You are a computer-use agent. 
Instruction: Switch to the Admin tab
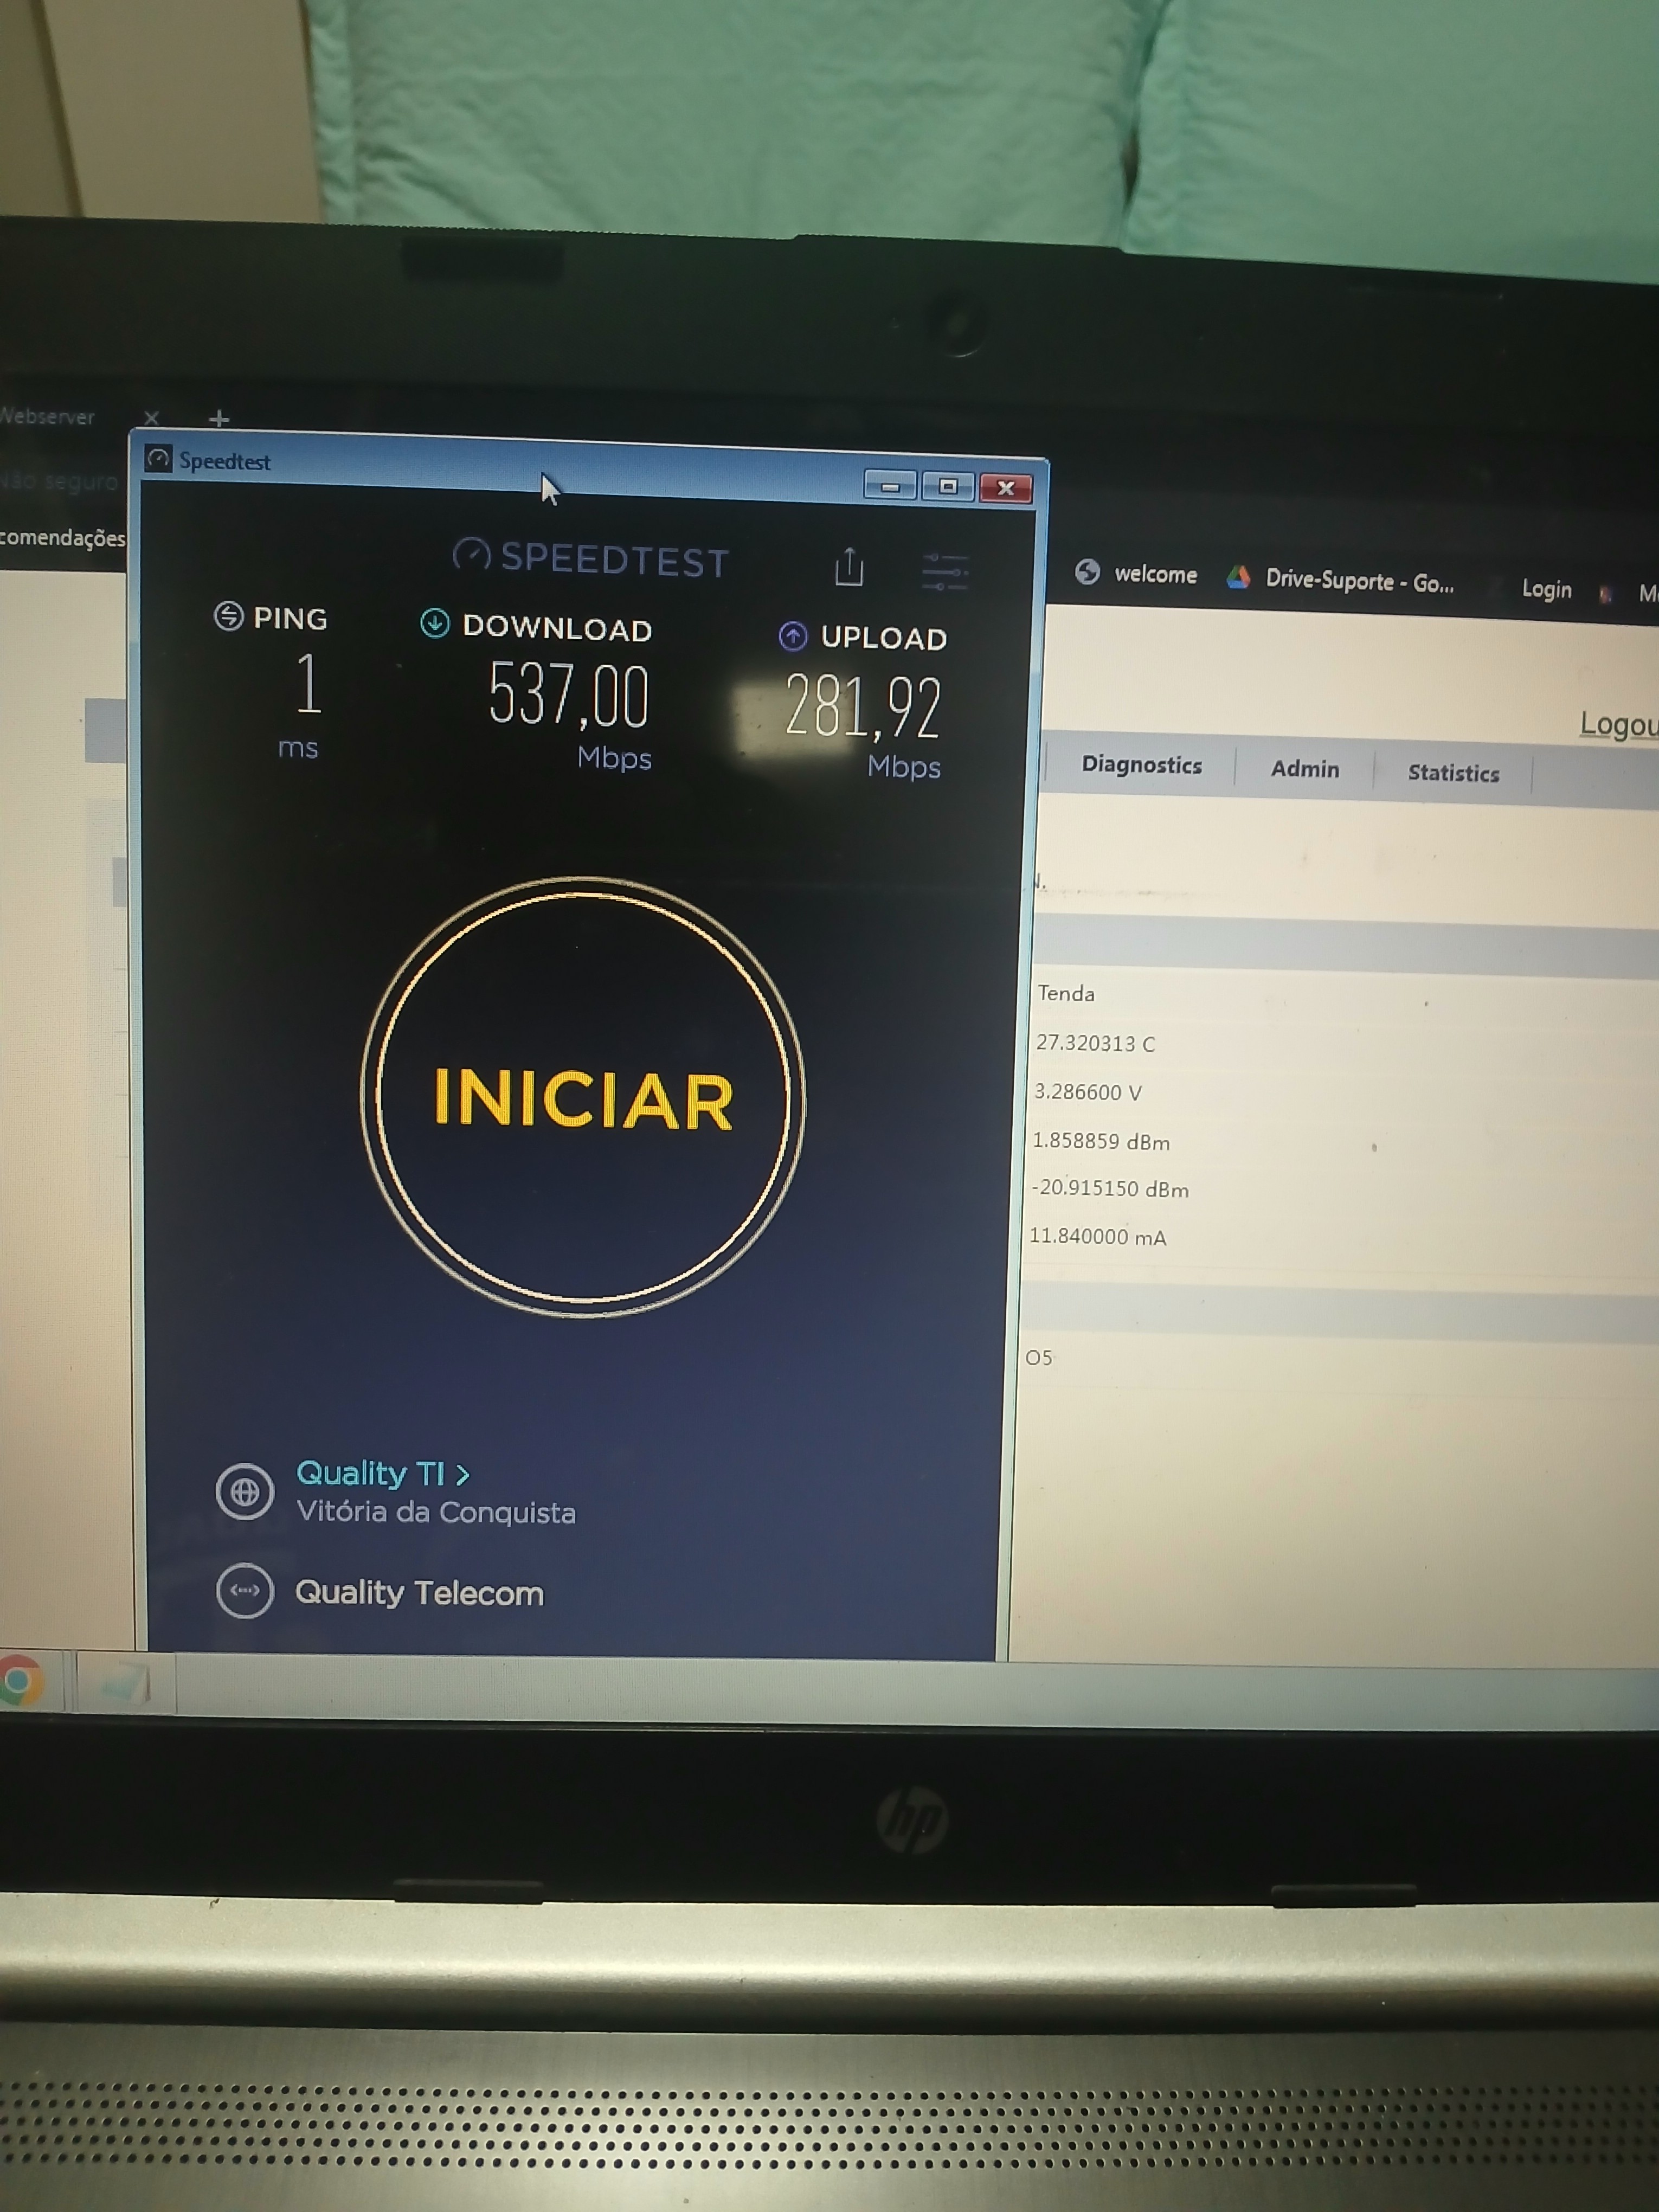(x=1304, y=769)
